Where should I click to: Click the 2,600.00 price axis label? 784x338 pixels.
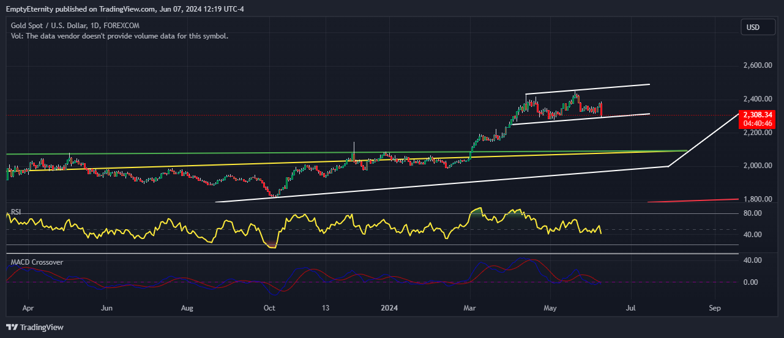tap(757, 65)
